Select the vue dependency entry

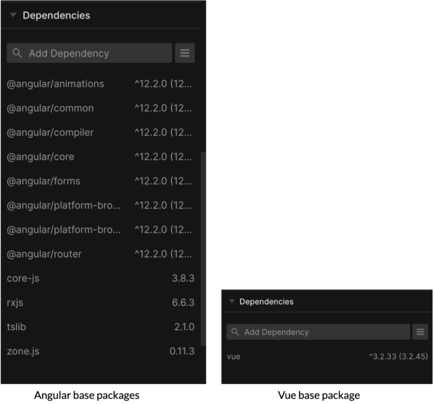coord(234,356)
